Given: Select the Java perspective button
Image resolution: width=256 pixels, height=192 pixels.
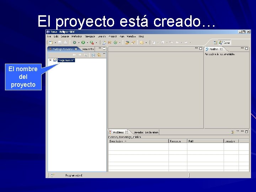Looking at the screenshot, I should click(x=225, y=43).
